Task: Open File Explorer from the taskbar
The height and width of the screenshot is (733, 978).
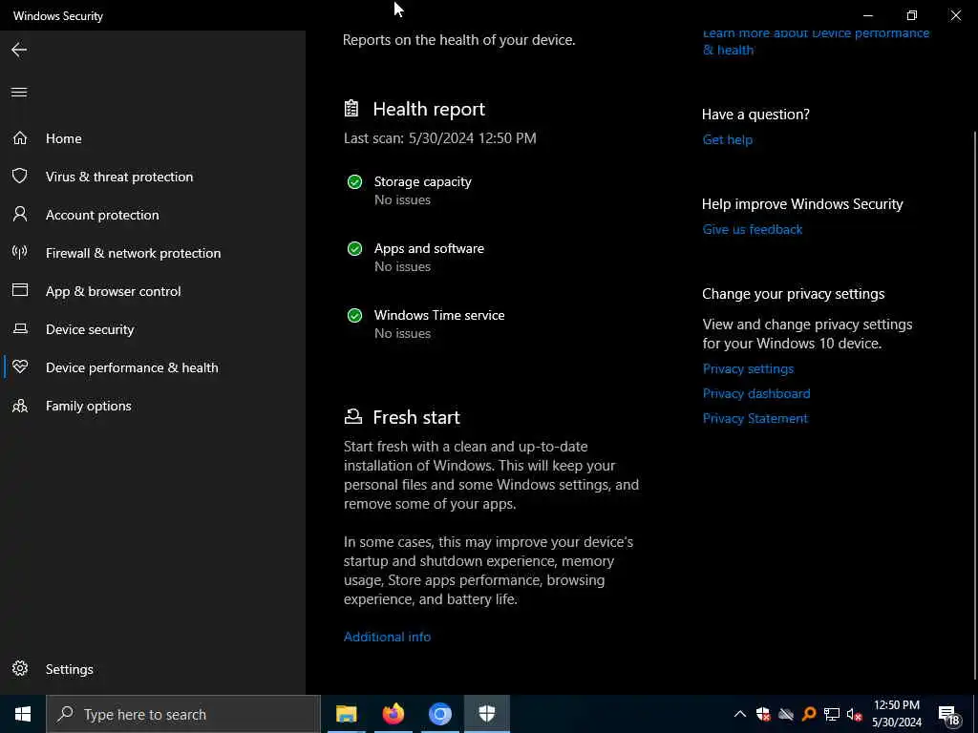Action: (346, 714)
